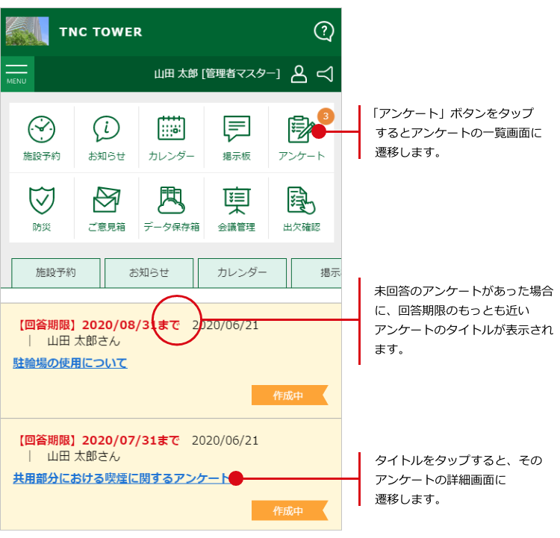Open カレンダー calendar icon
Image resolution: width=560 pixels, height=538 pixels.
point(171,131)
